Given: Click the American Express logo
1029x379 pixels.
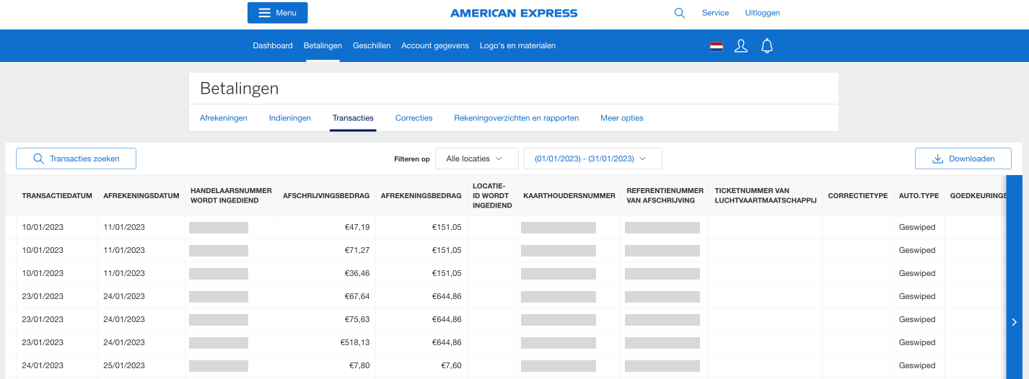Looking at the screenshot, I should coord(514,13).
